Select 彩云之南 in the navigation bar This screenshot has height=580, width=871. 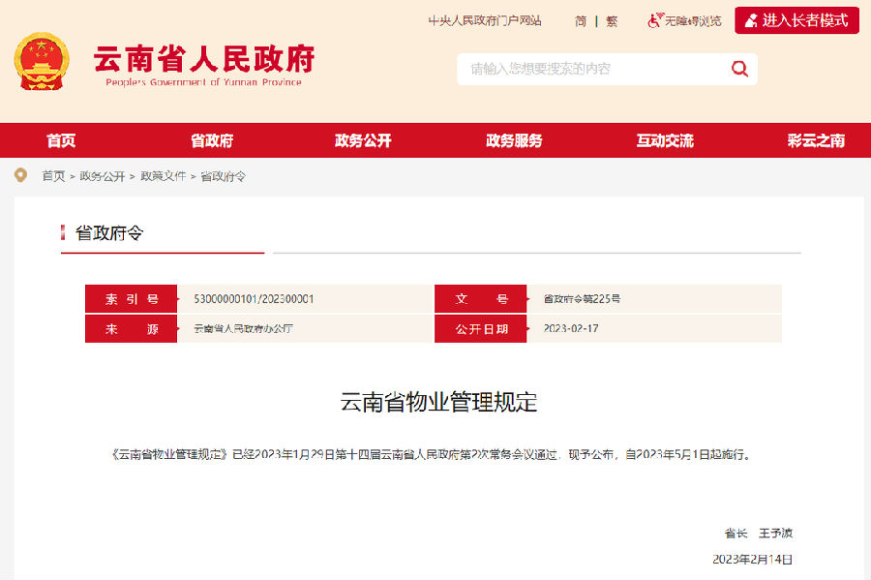click(x=814, y=139)
